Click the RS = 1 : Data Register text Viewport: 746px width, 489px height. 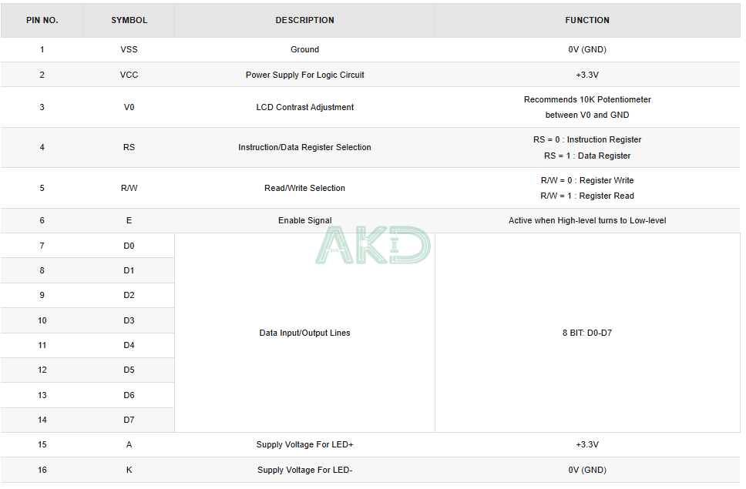[x=587, y=156]
